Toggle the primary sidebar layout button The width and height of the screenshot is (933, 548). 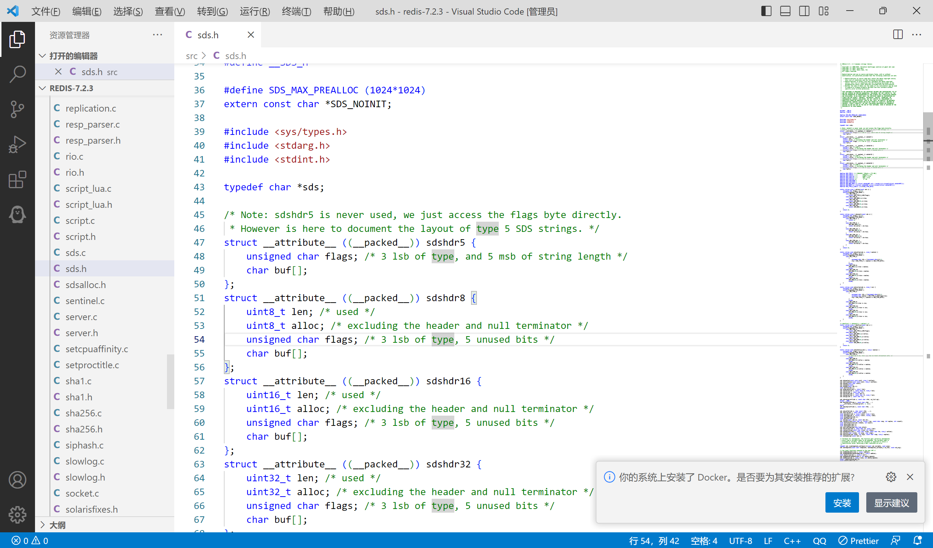[x=766, y=11]
